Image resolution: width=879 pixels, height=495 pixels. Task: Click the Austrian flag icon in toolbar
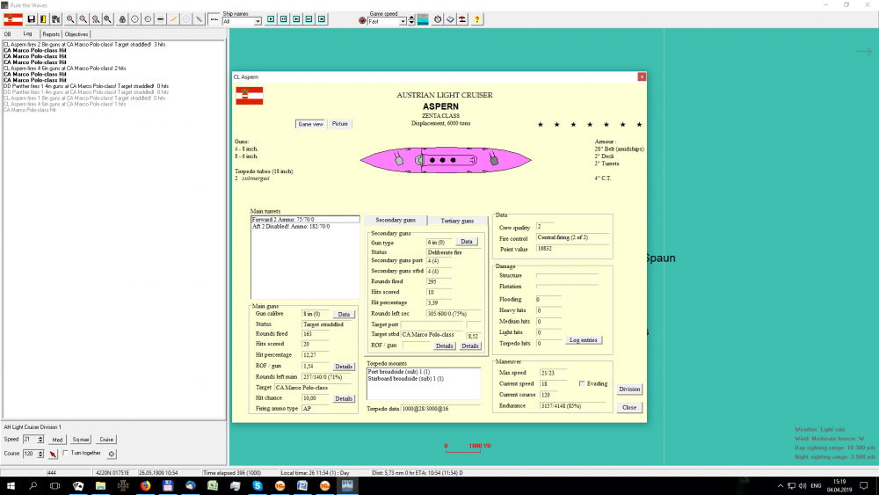tap(13, 19)
